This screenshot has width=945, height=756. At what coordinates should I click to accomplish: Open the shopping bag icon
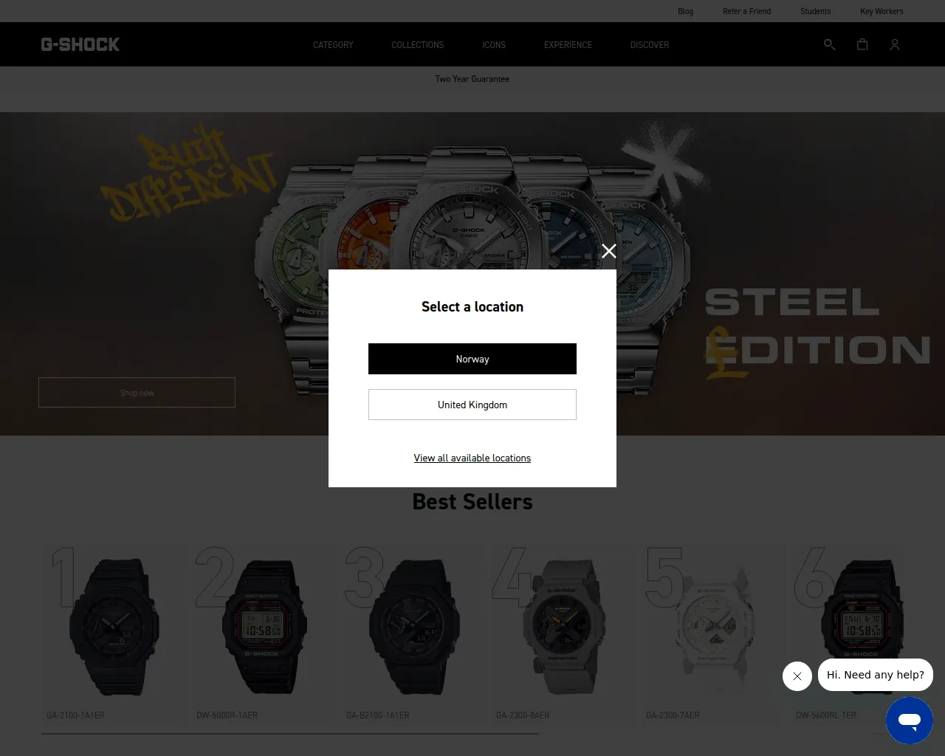pyautogui.click(x=862, y=45)
